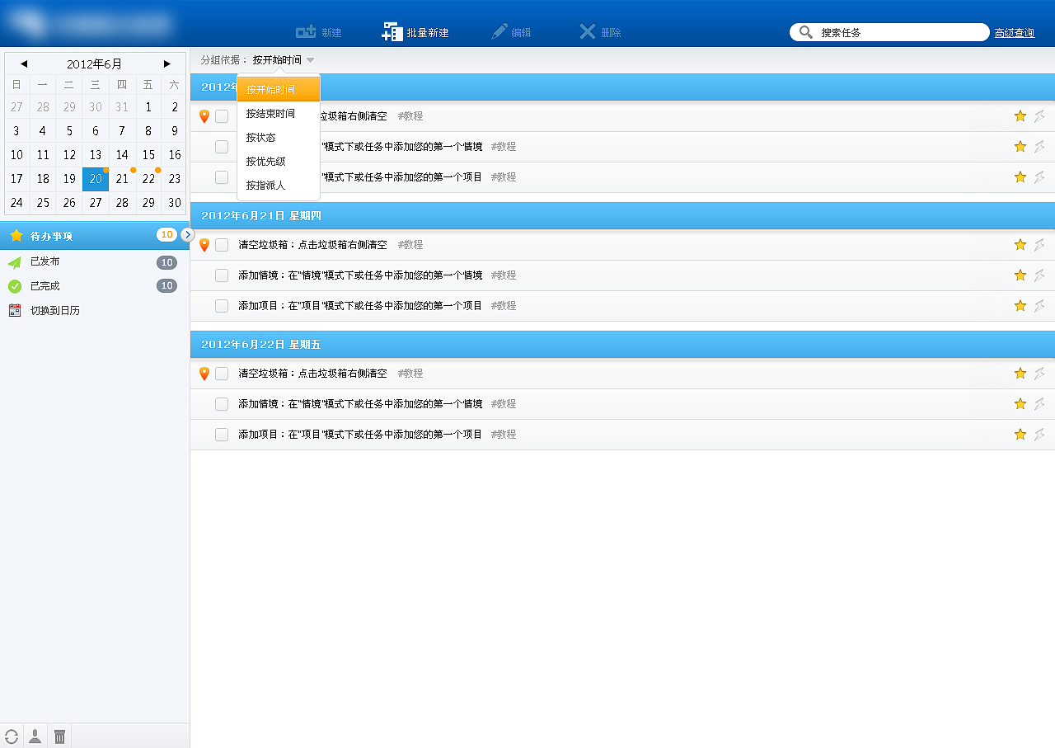Select highlighted date 20 in the calendar
The width and height of the screenshot is (1055, 748).
(x=96, y=178)
